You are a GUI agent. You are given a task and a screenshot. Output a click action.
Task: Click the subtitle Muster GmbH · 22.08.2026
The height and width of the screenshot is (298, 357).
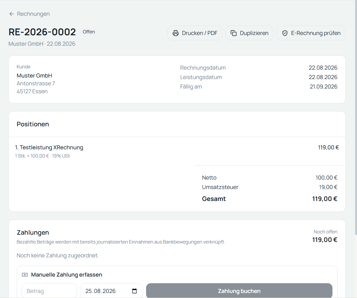(42, 44)
